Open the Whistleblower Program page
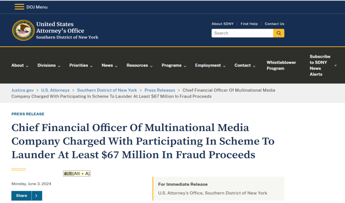Viewport: 345px width, 203px height. 281,65
